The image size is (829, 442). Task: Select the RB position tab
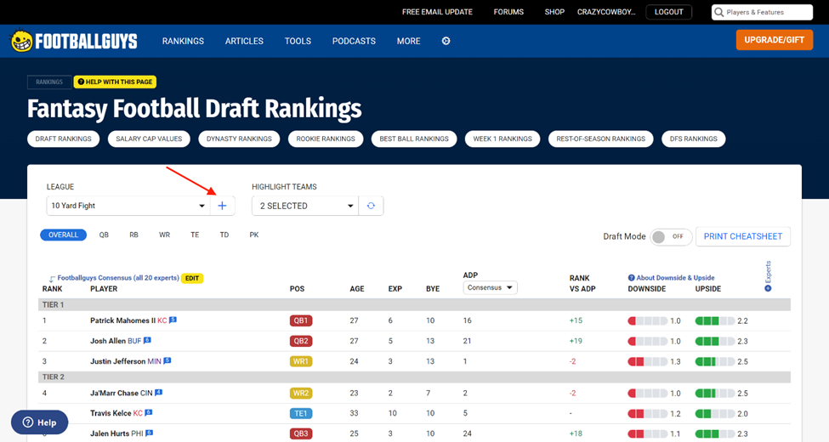(x=133, y=235)
